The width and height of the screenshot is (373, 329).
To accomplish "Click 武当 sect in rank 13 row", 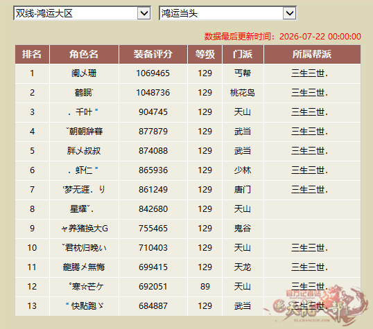I will coord(243,306).
